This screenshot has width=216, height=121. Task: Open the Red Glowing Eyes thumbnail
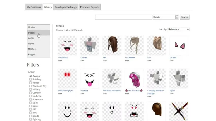click(x=67, y=78)
